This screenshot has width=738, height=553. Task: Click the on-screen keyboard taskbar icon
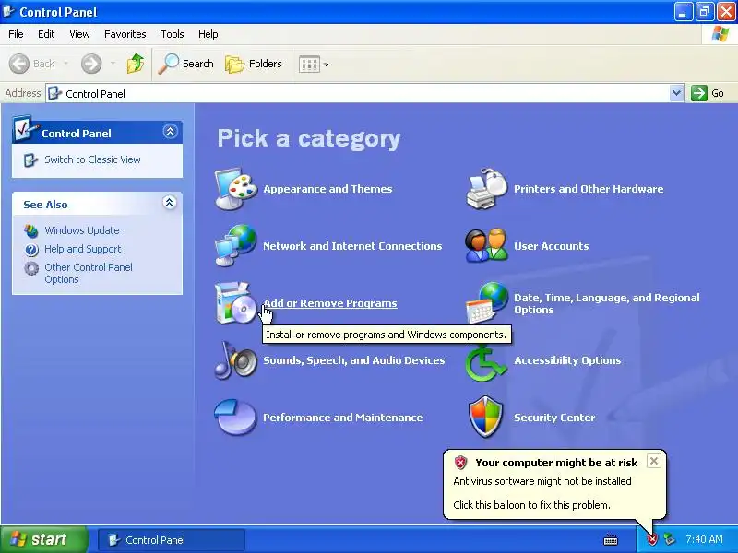coord(611,540)
